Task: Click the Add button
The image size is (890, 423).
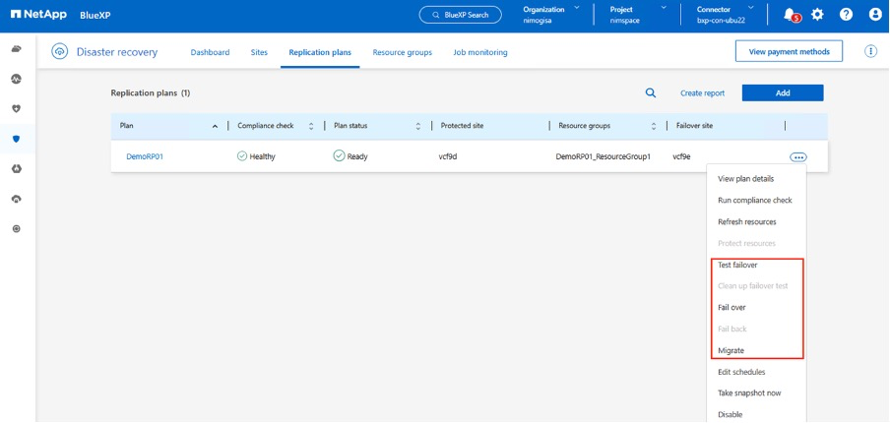Action: point(782,92)
